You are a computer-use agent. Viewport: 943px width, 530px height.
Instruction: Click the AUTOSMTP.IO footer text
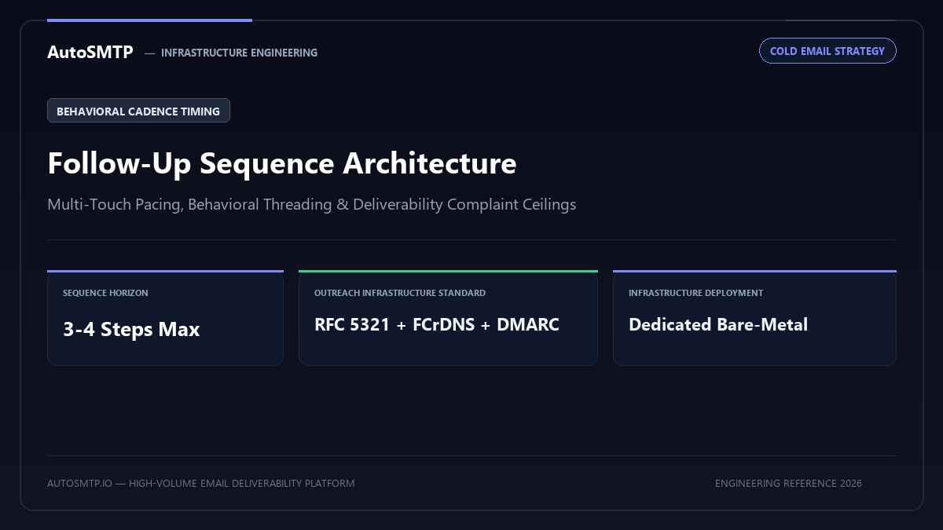click(200, 483)
